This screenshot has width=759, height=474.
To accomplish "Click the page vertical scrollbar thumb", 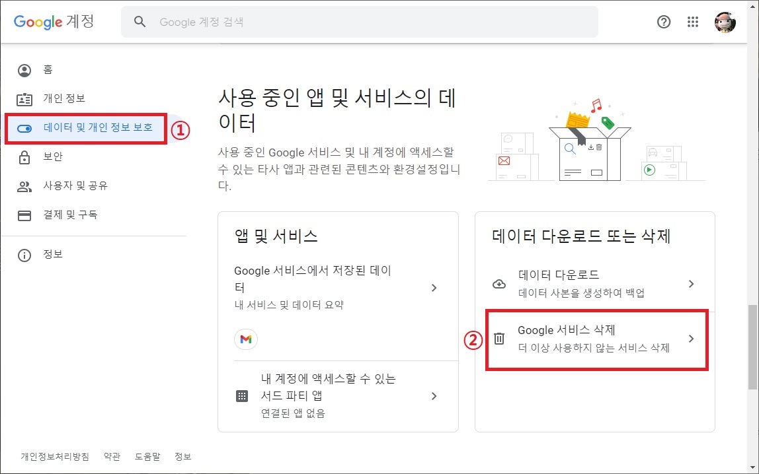I will pyautogui.click(x=752, y=347).
